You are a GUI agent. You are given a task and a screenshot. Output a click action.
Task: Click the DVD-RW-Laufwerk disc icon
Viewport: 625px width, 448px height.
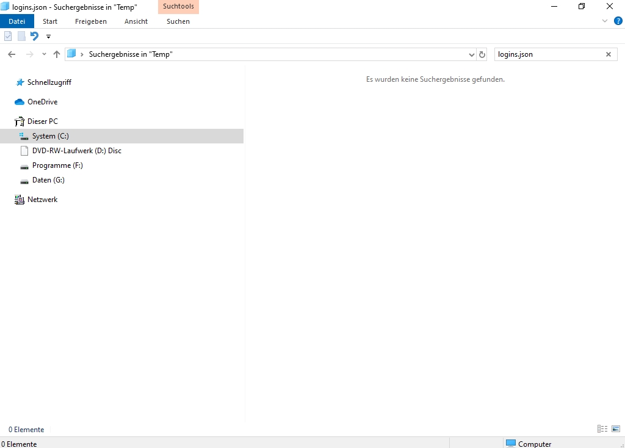point(24,151)
